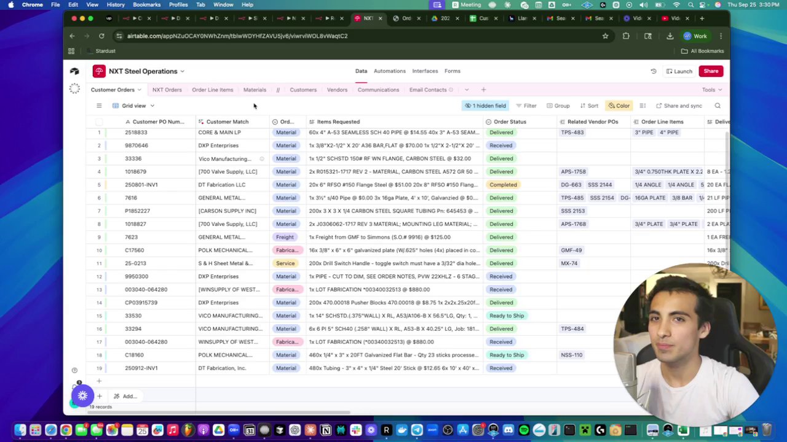Bookmark this page with the star icon
The image size is (787, 442).
click(x=605, y=36)
